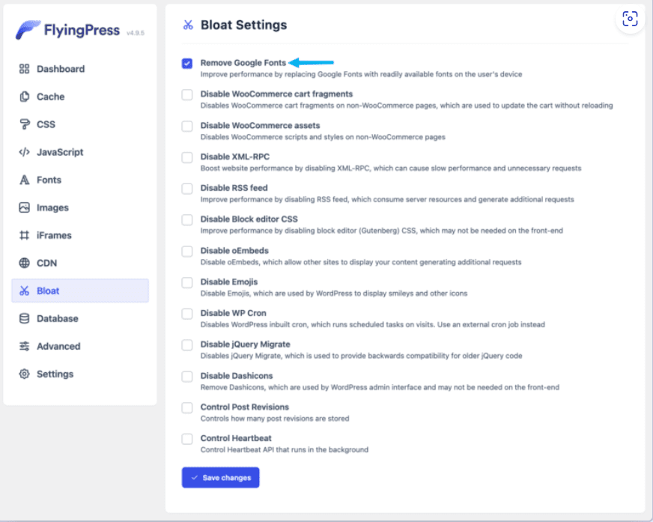Click the Disable WP Cron description text
This screenshot has height=522, width=653.
(372, 324)
